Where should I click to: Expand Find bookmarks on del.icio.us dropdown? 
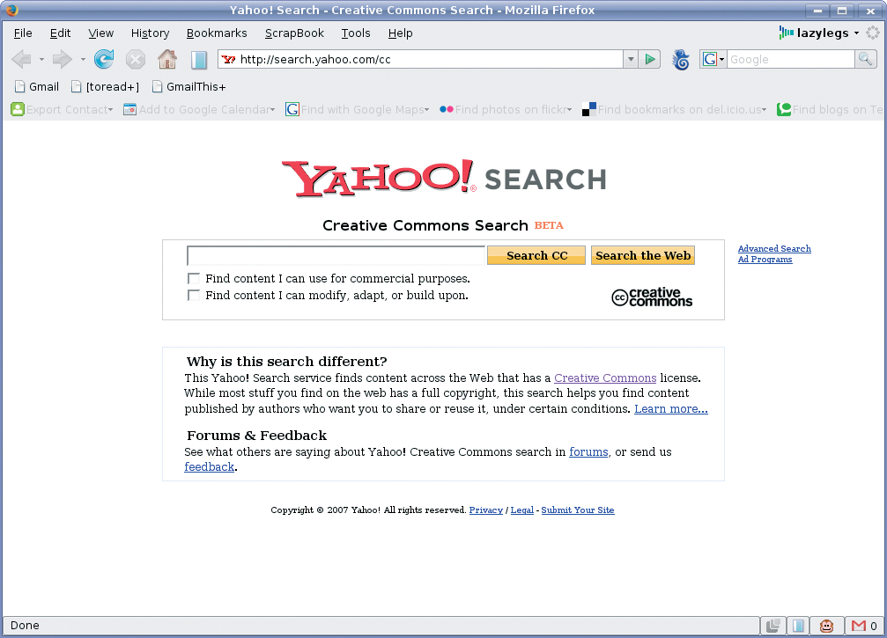click(765, 110)
